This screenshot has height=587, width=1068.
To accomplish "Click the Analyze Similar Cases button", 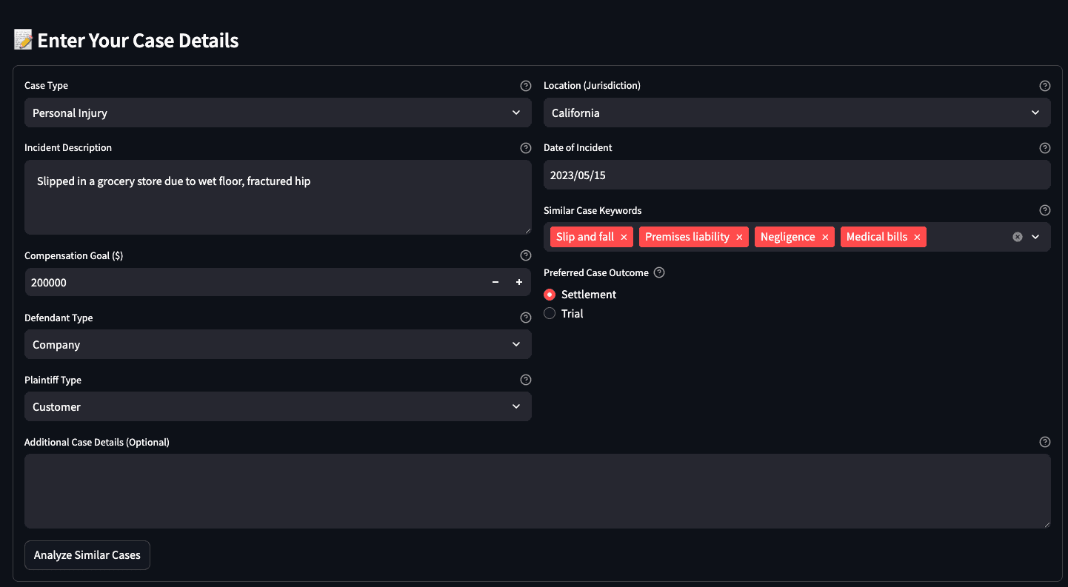I will tap(87, 555).
